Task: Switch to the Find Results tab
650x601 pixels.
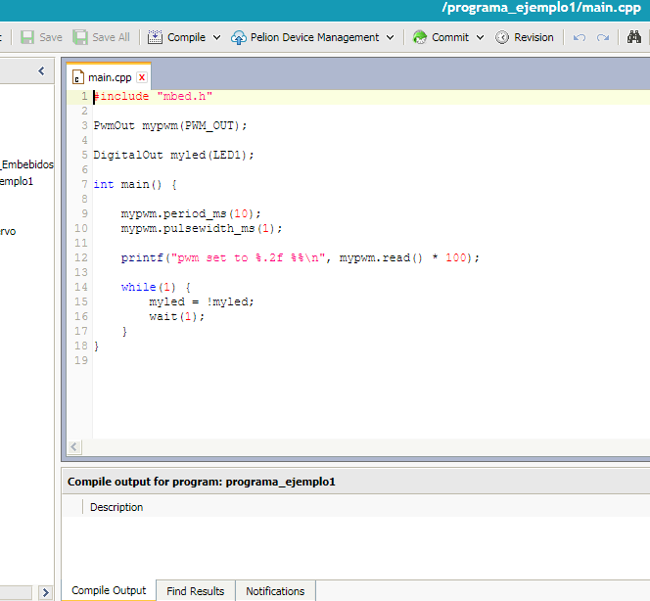Action: click(x=195, y=591)
